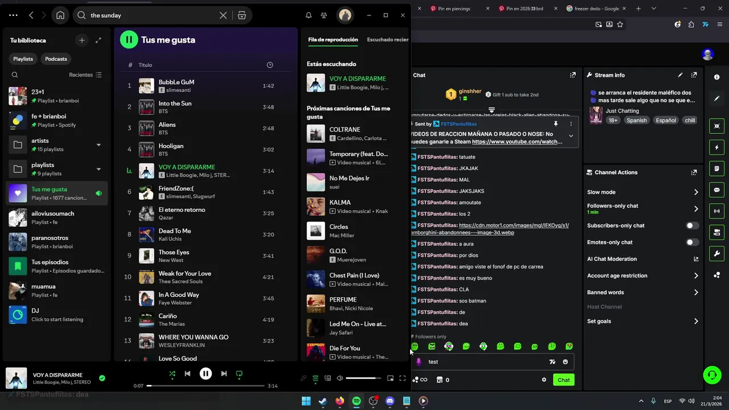The height and width of the screenshot is (410, 729).
Task: Open Spotify profile avatar menu
Action: [x=345, y=15]
